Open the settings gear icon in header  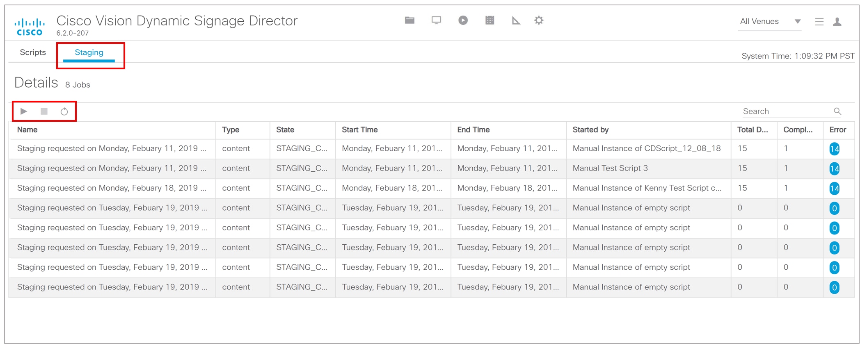pyautogui.click(x=539, y=20)
